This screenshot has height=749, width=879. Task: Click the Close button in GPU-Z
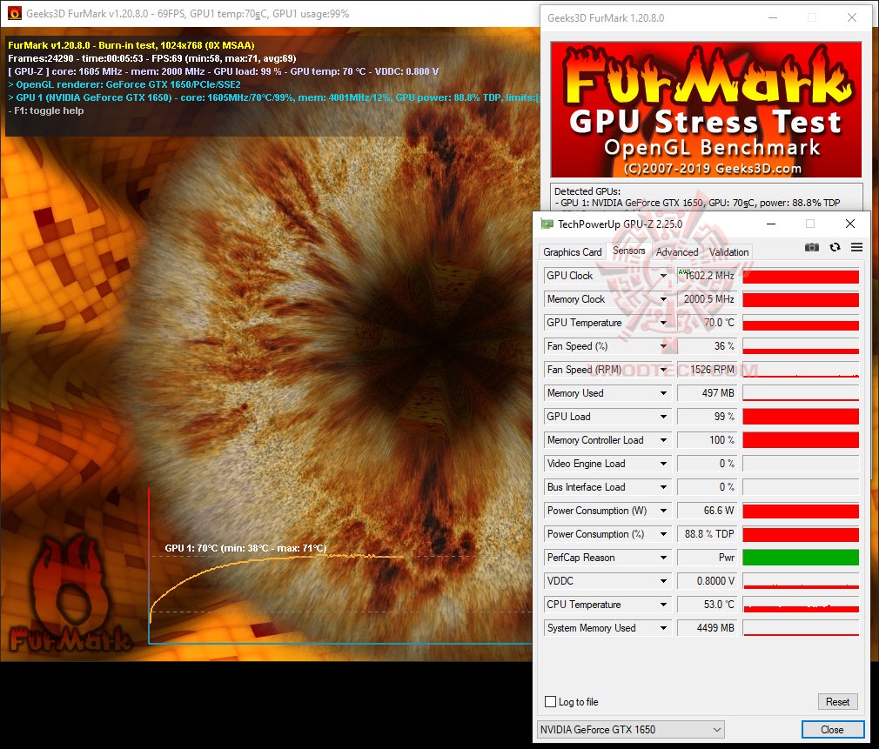[x=832, y=729]
